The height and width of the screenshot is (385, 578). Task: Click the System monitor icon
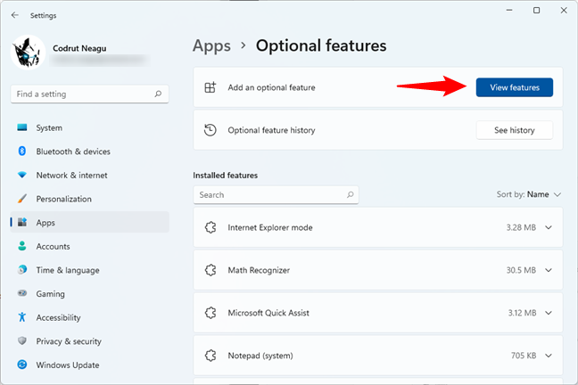pos(22,127)
